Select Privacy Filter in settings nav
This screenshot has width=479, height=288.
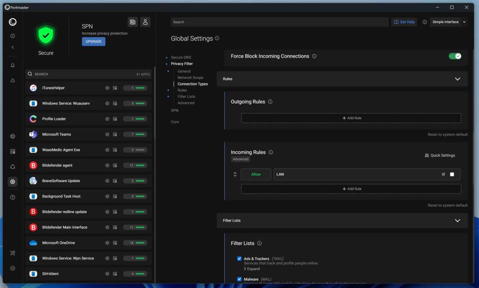(182, 64)
